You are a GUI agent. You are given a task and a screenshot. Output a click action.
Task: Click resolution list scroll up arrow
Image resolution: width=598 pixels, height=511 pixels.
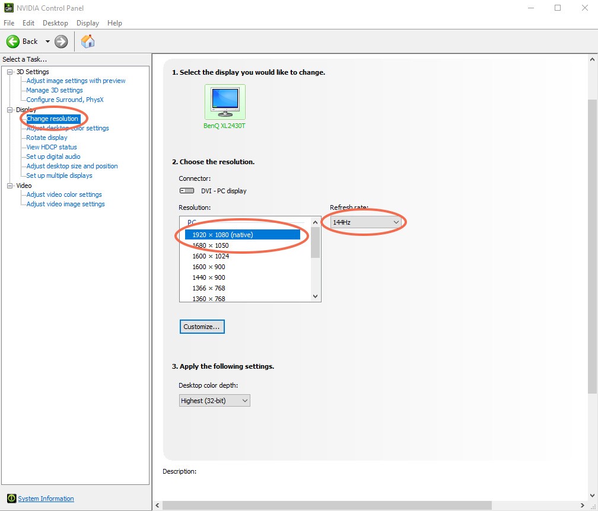315,222
